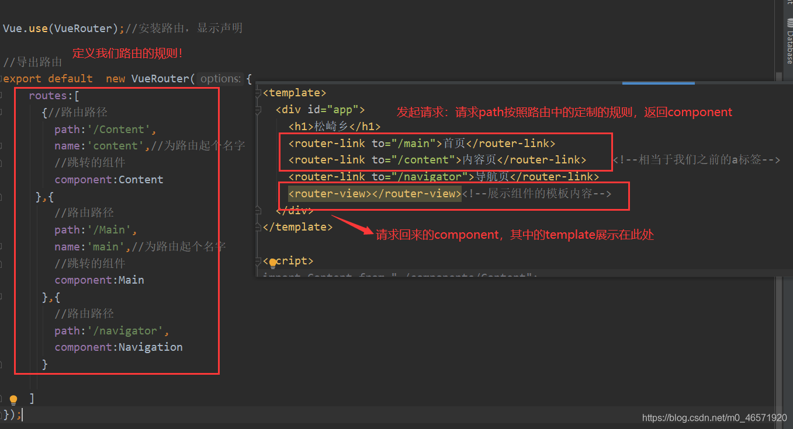The image size is (793, 429).
Task: Collapse the <div id="app"> fold marker
Action: (259, 109)
